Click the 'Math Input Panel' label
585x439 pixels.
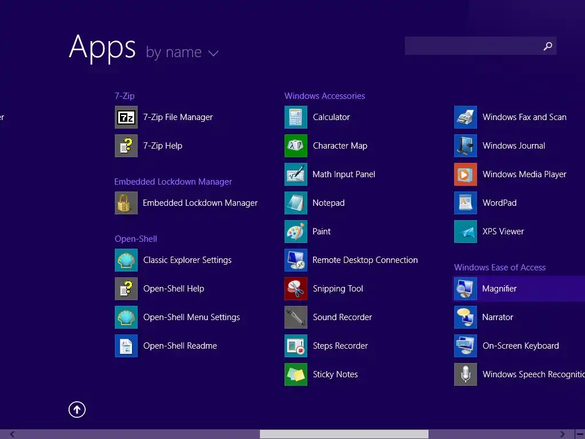click(x=343, y=174)
